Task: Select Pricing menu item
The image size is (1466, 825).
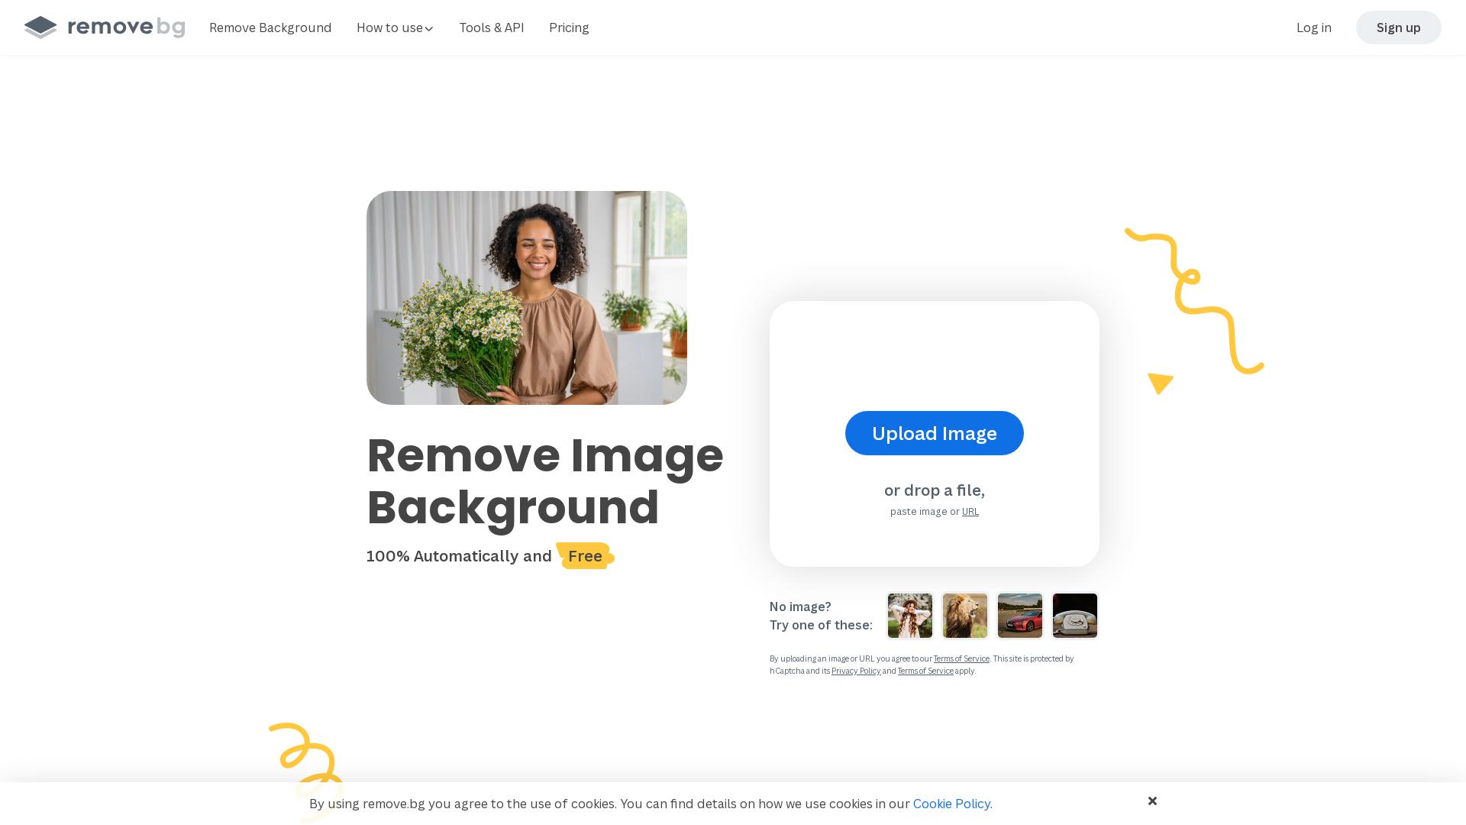Action: click(x=569, y=27)
